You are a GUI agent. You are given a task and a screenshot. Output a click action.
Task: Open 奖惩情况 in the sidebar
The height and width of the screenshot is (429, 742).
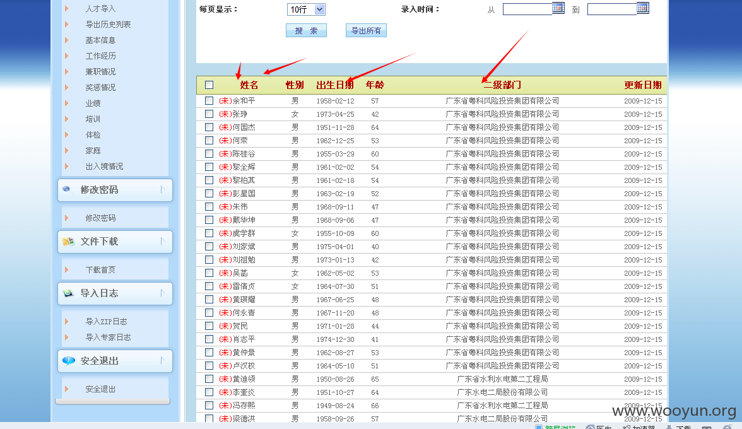click(x=100, y=88)
